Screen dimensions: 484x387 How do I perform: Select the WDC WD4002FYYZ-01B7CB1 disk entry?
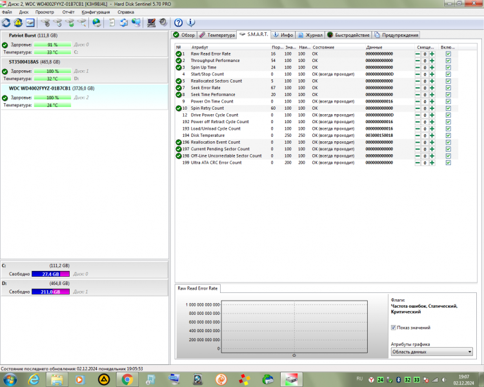pos(85,97)
